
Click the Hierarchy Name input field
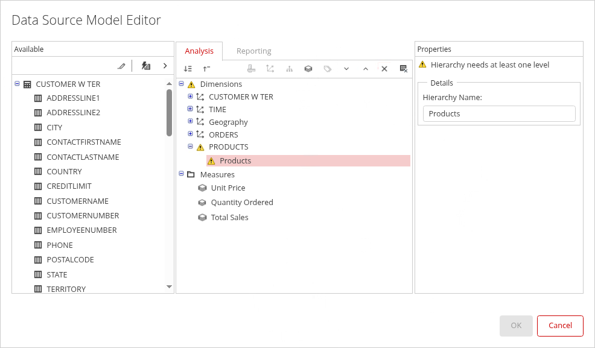pos(498,114)
